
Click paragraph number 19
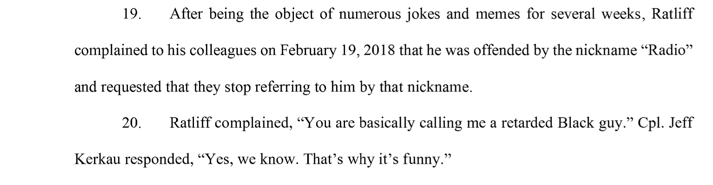(x=132, y=14)
